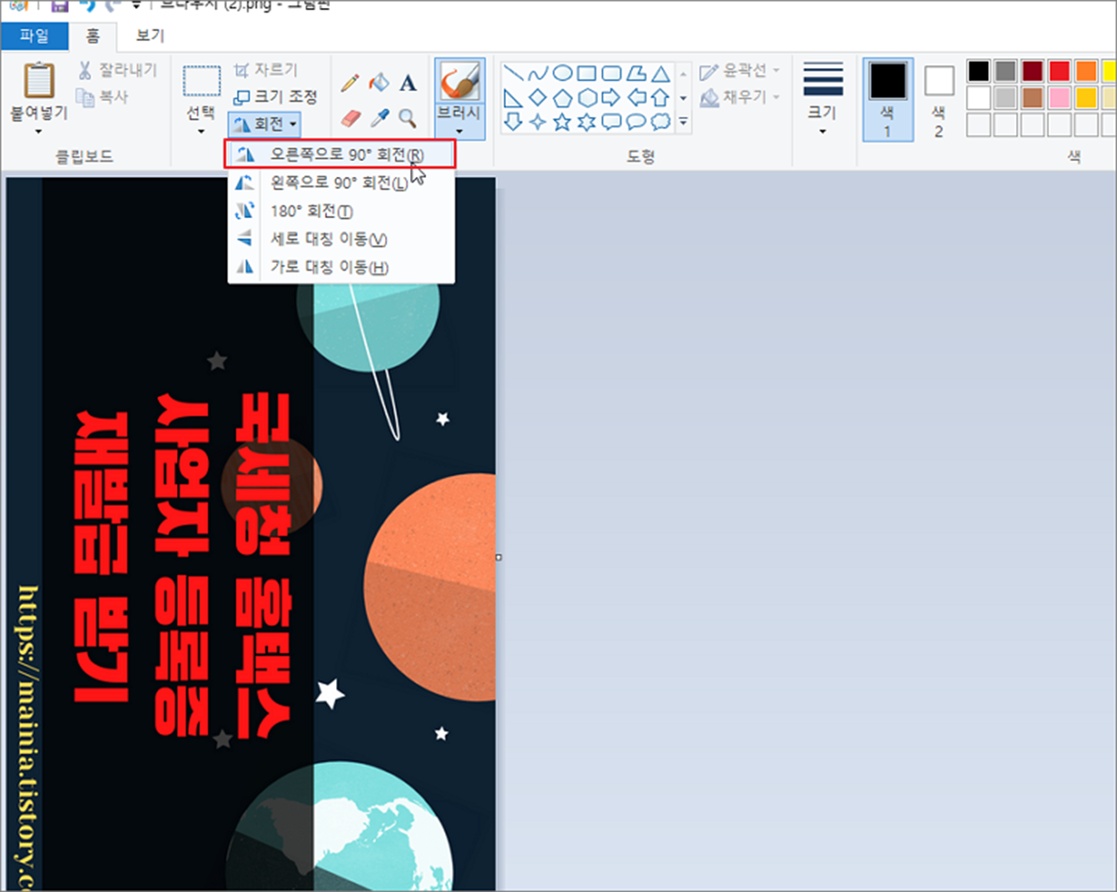Select the Pencil tool
The image size is (1117, 892).
tap(350, 83)
